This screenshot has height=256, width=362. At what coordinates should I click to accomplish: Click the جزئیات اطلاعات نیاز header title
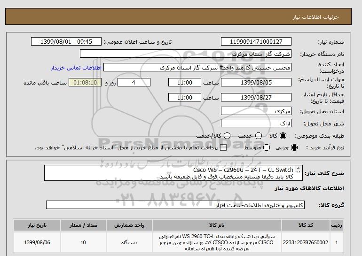315,17
